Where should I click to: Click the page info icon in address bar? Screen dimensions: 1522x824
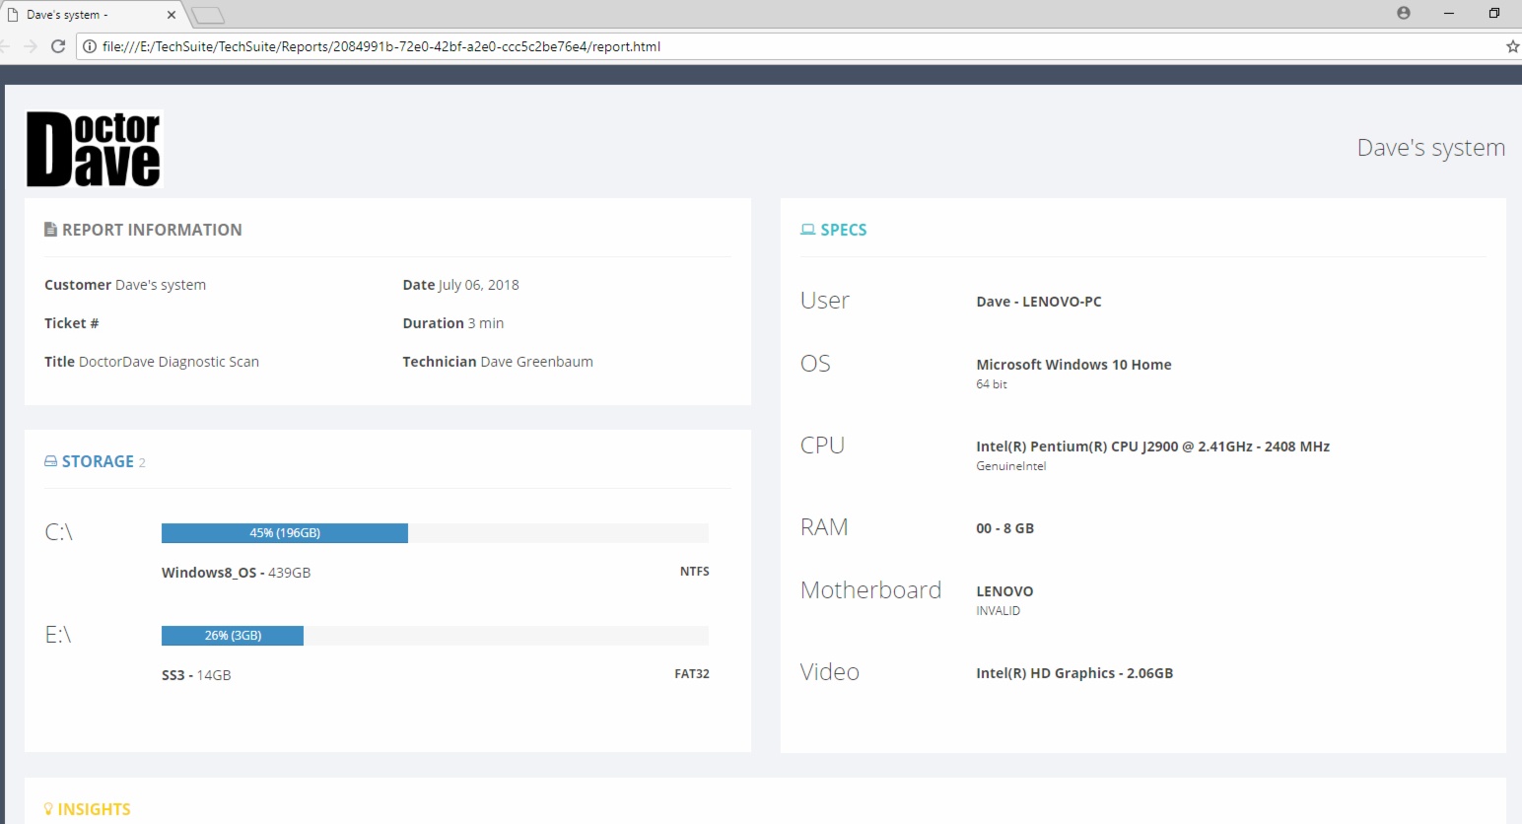(x=90, y=46)
